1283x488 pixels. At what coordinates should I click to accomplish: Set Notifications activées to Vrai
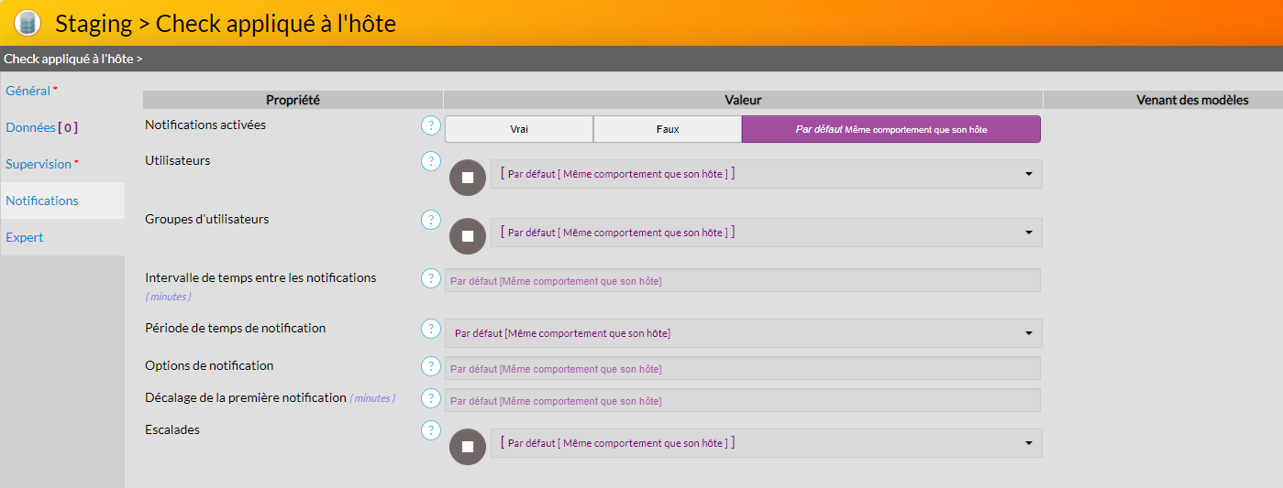coord(519,129)
